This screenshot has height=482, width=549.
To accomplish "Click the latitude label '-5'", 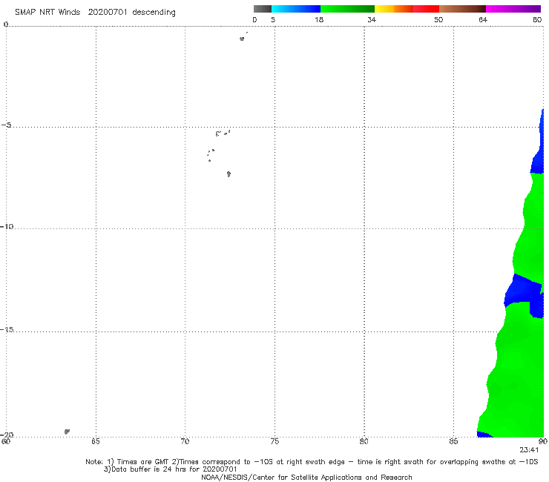I will 7,125.
